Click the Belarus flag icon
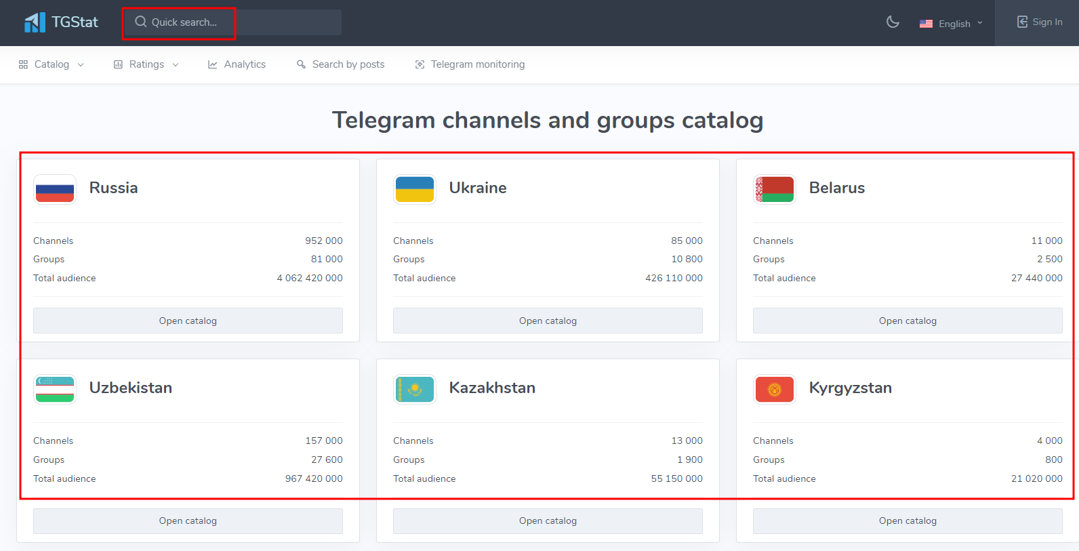The width and height of the screenshot is (1079, 551). coord(775,189)
